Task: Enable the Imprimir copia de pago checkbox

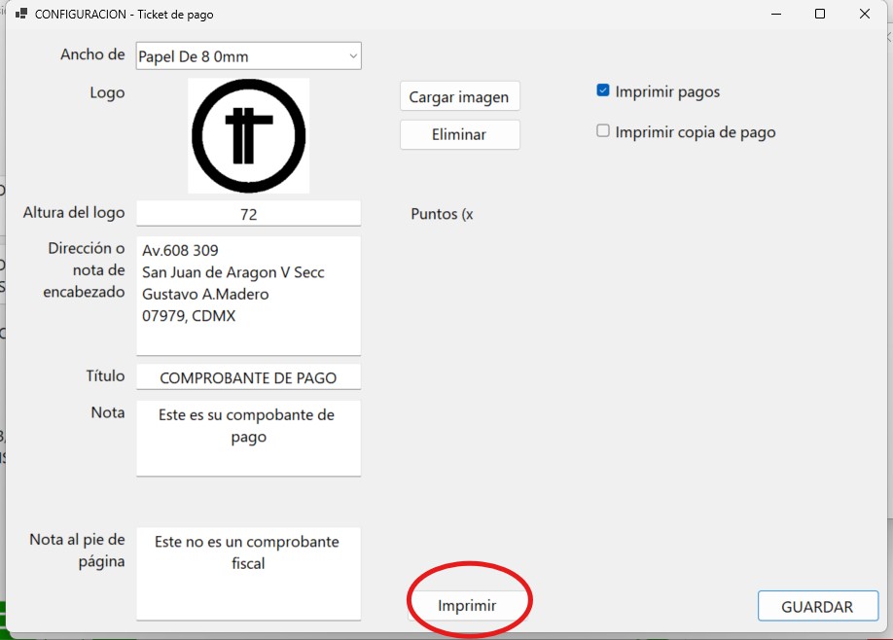Action: (x=603, y=131)
